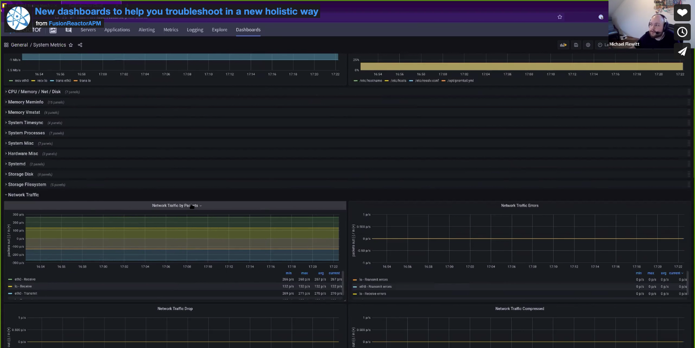
Task: Toggle eth0 - Transmit legend series
Action: click(26, 293)
